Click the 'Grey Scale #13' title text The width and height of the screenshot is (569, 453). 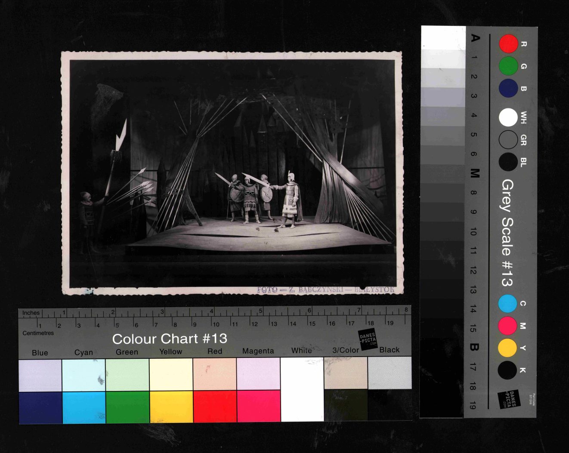click(507, 233)
